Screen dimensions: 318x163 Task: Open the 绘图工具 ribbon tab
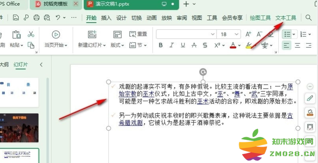pyautogui.click(x=260, y=18)
